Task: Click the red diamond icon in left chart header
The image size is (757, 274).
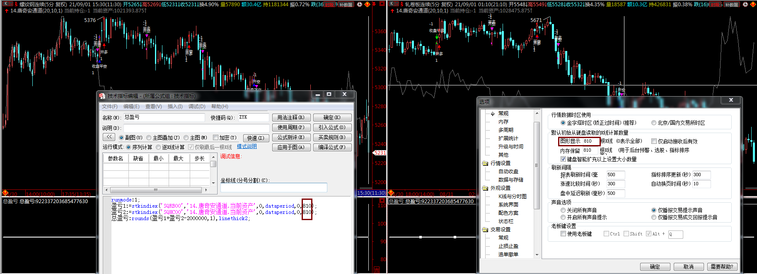Action: click(367, 4)
